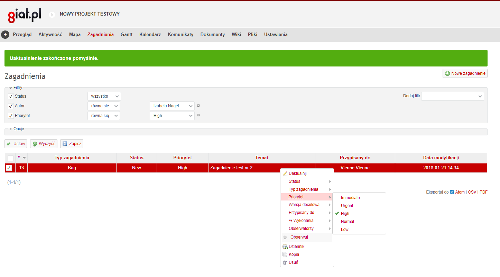The image size is (500, 277).
Task: Uncheck the checkbox for issue 13
Action: (9, 168)
